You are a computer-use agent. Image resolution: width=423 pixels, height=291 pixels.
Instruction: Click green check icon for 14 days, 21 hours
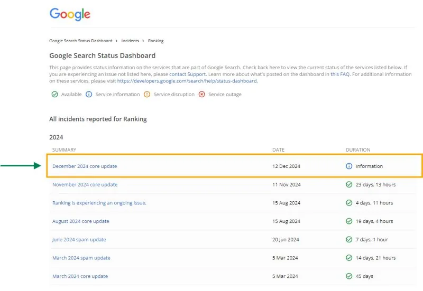pos(349,258)
